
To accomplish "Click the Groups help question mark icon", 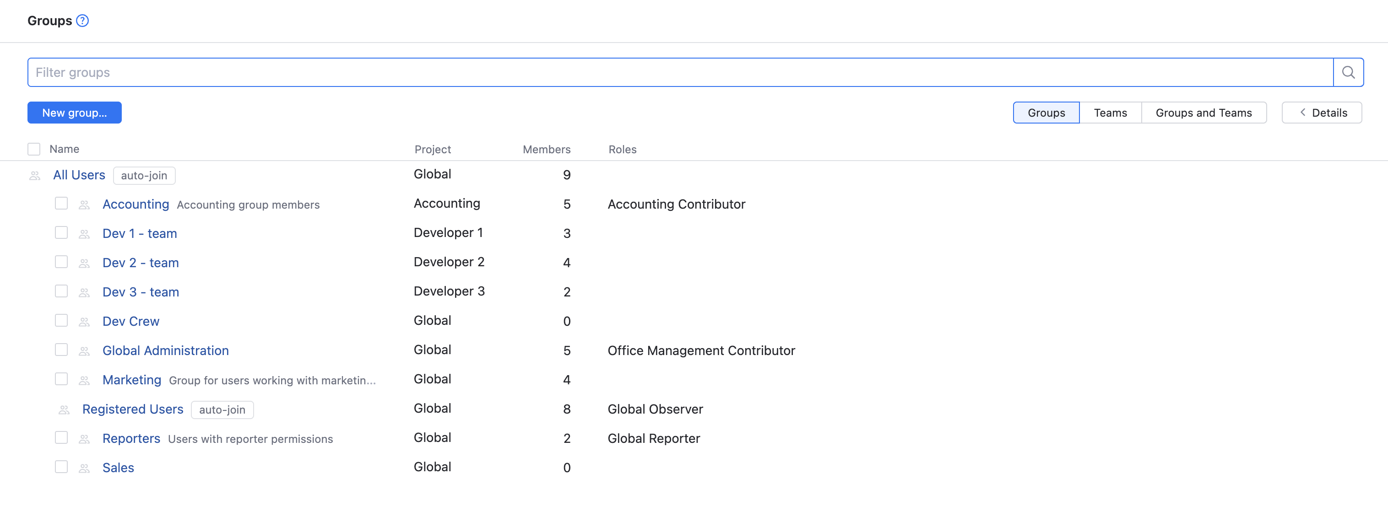I will (82, 21).
